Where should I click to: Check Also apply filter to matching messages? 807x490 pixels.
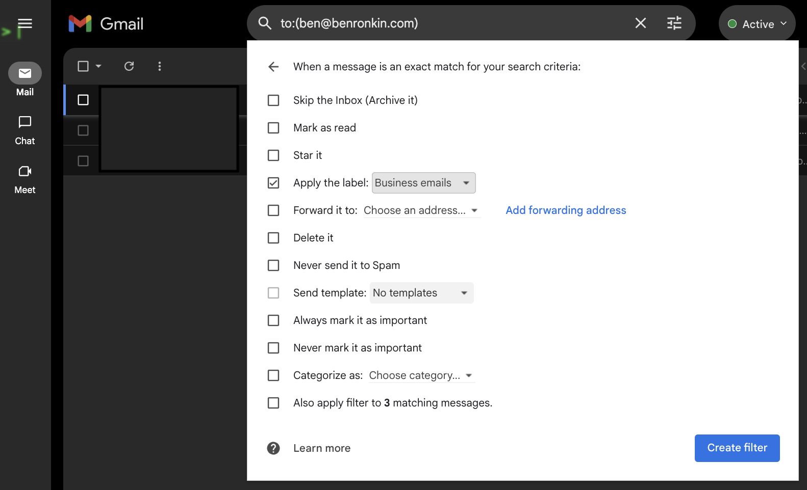[273, 403]
